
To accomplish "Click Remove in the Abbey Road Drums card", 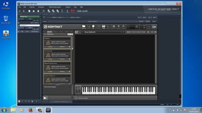I will (62, 72).
